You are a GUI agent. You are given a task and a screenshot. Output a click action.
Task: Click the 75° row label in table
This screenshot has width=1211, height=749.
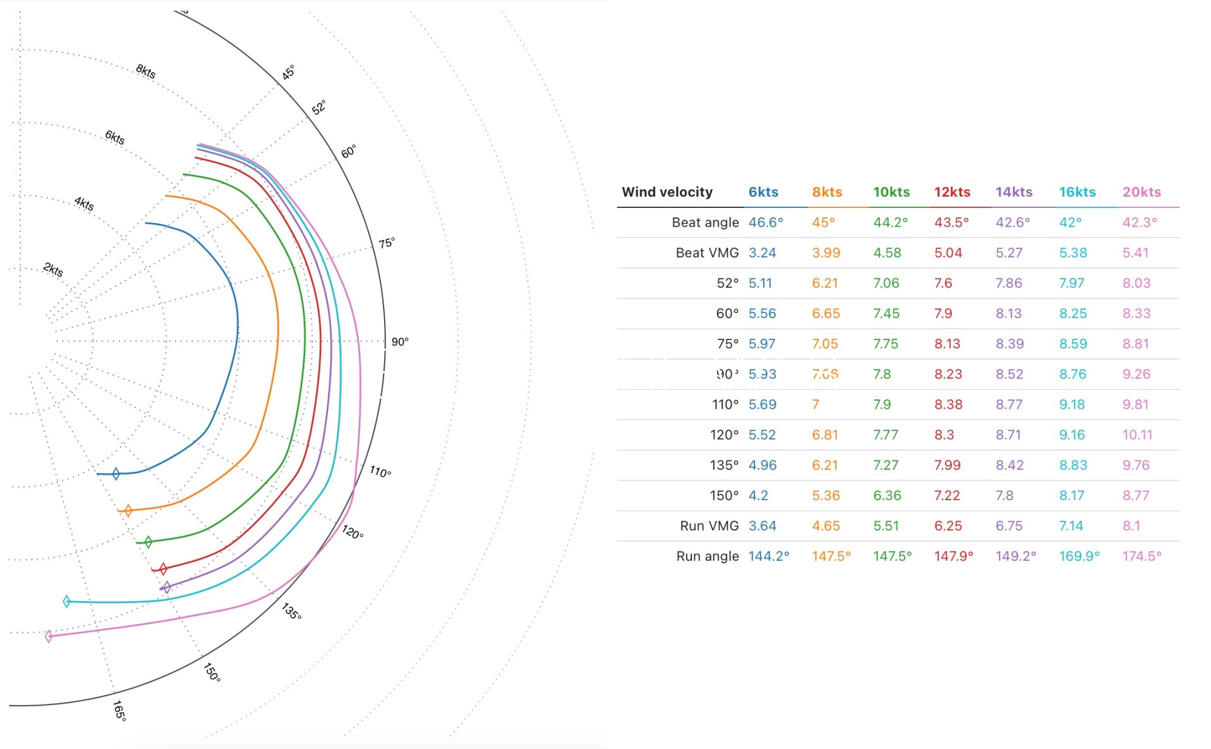(727, 343)
